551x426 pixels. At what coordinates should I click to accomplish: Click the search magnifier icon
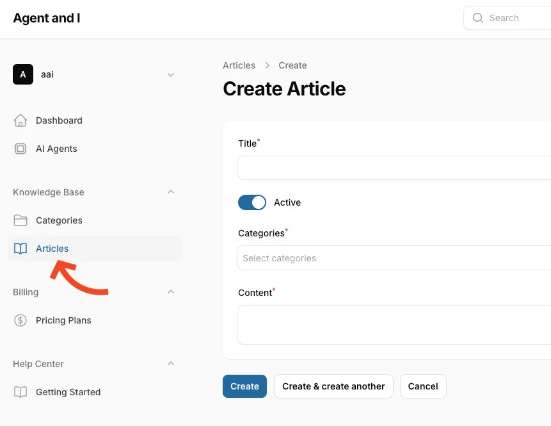(477, 18)
